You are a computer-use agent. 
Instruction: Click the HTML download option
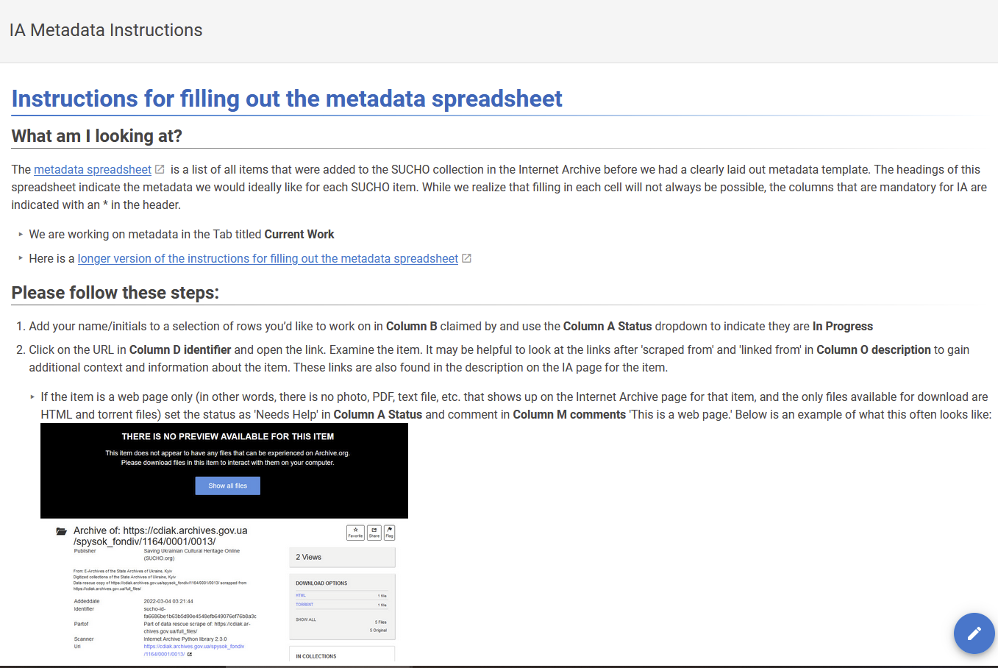(301, 595)
